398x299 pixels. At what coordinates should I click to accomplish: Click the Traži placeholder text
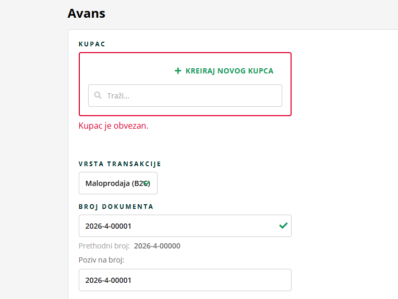[118, 96]
